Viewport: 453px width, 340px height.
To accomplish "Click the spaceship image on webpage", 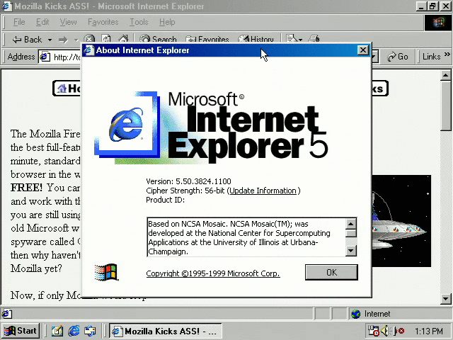I will click(x=401, y=221).
